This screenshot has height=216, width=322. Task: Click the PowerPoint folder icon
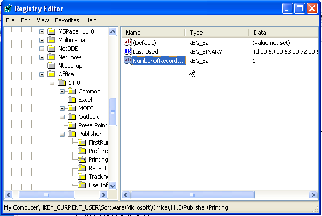click(71, 125)
